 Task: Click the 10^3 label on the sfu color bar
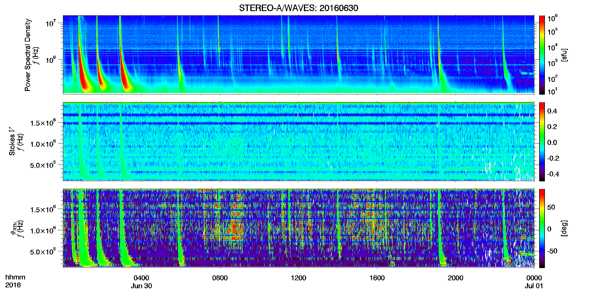pos(552,63)
